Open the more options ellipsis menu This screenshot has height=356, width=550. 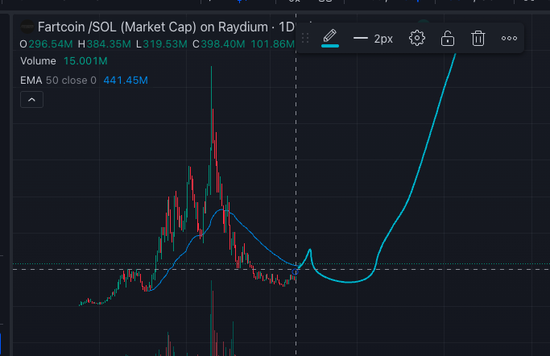[x=509, y=38]
